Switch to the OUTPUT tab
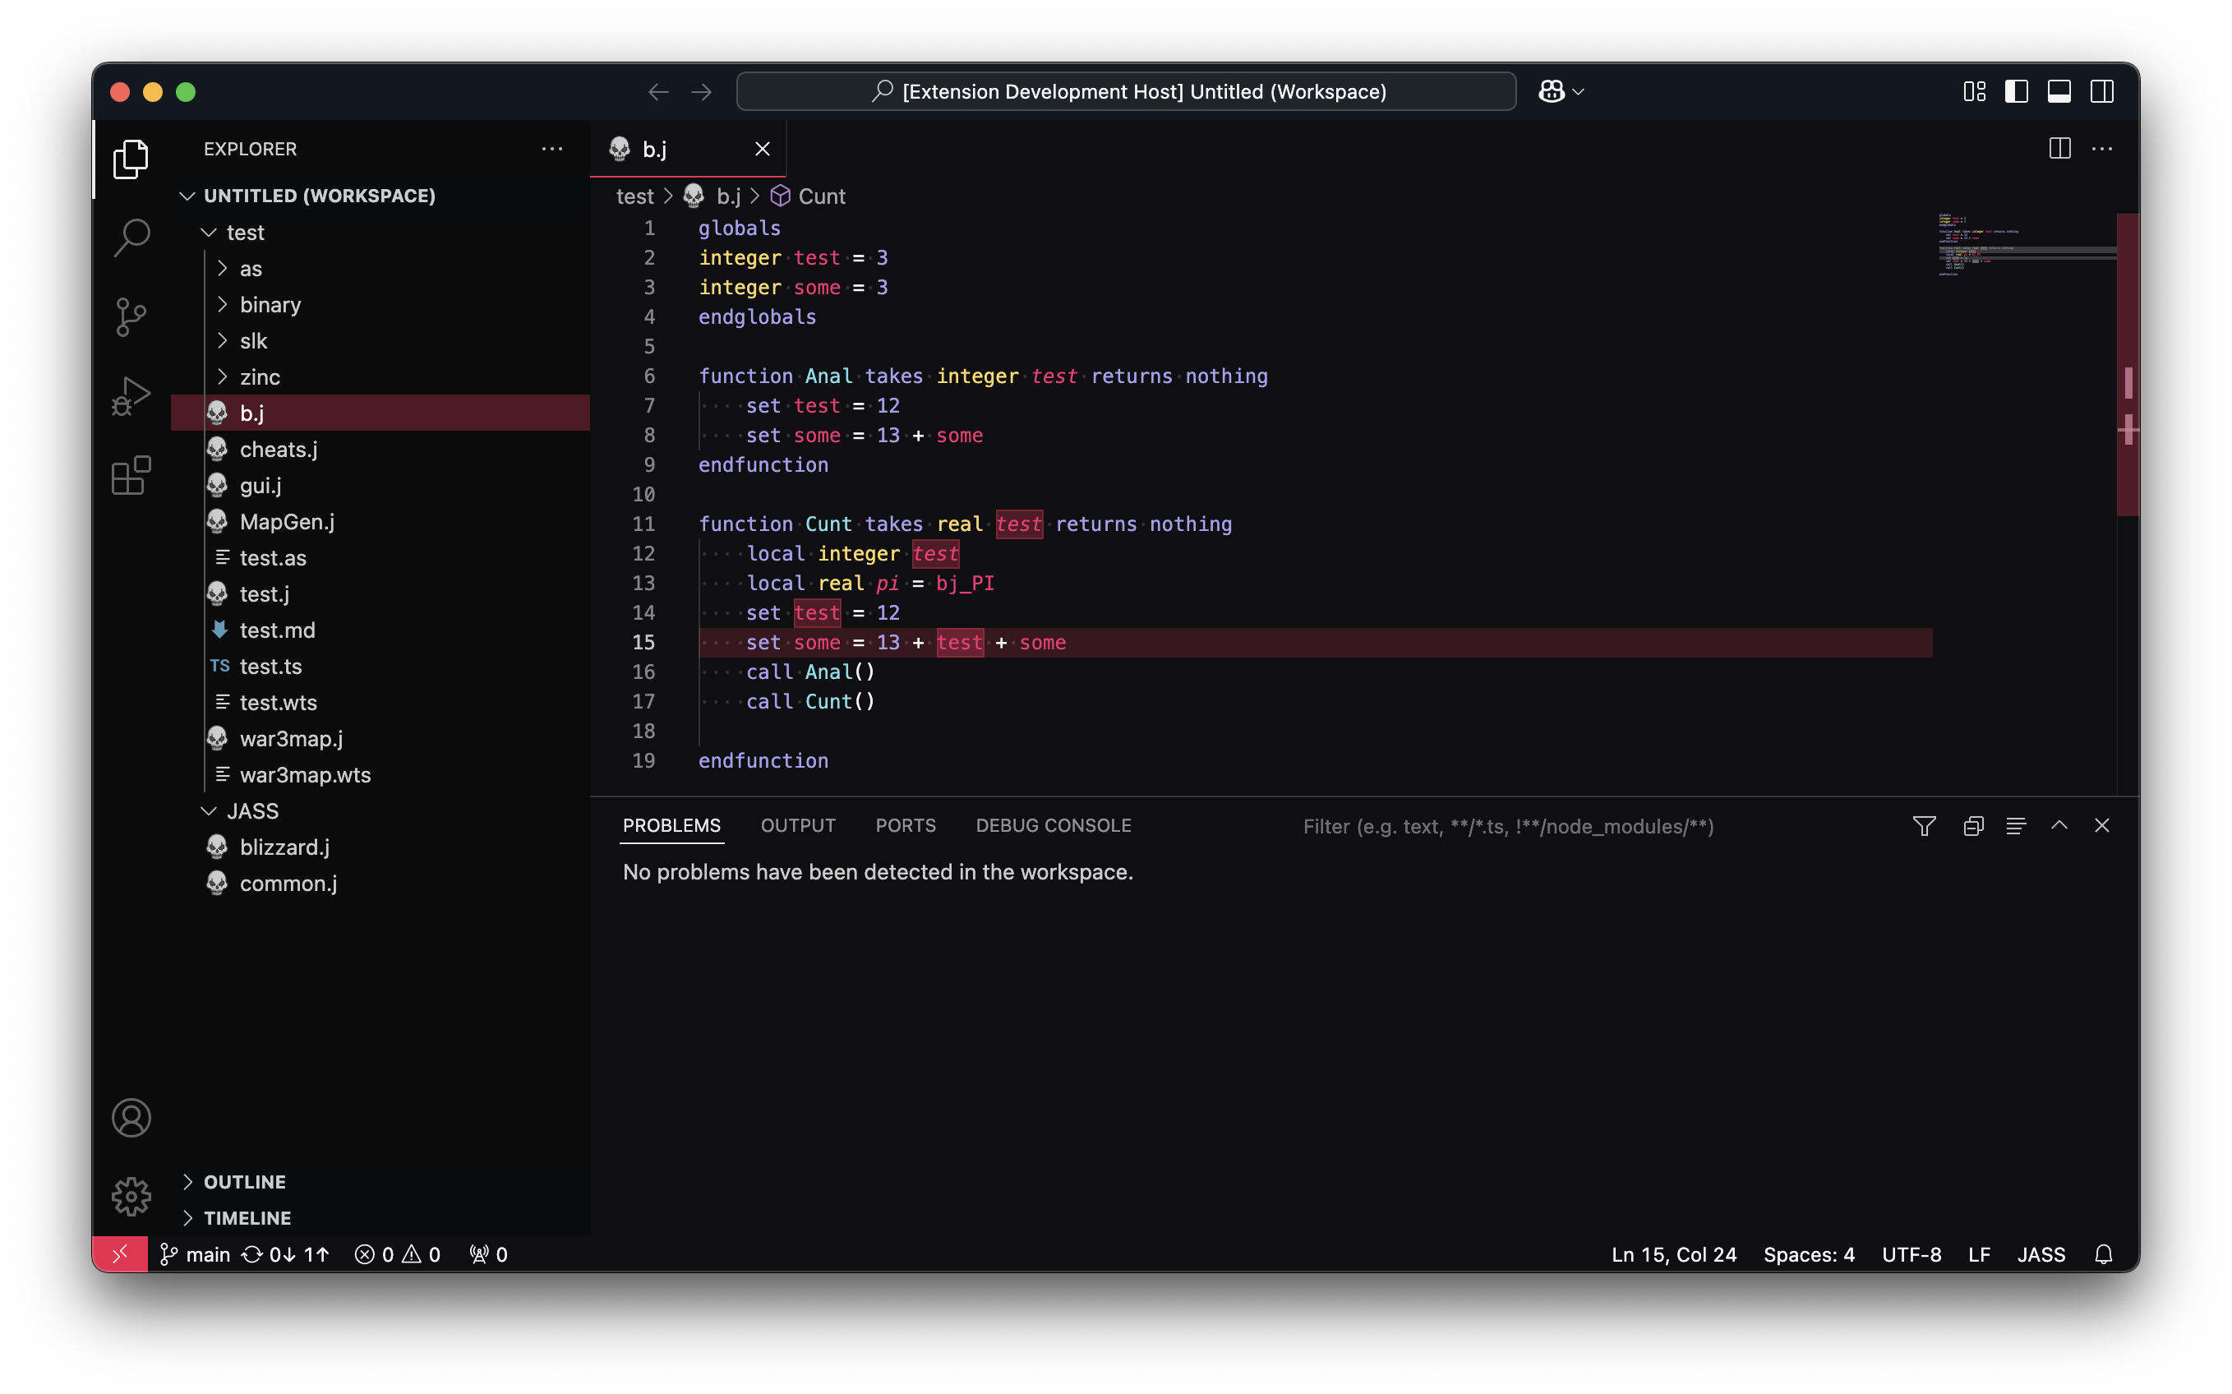The width and height of the screenshot is (2232, 1394). (797, 825)
